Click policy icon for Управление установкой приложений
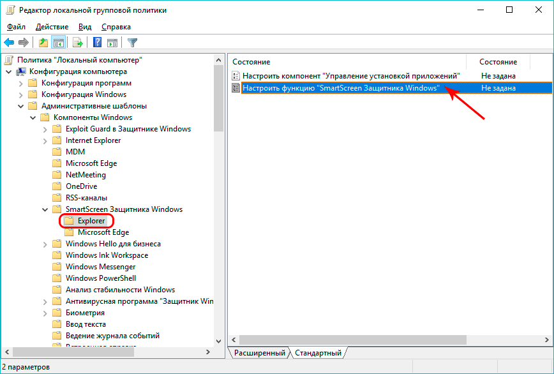 tap(236, 75)
